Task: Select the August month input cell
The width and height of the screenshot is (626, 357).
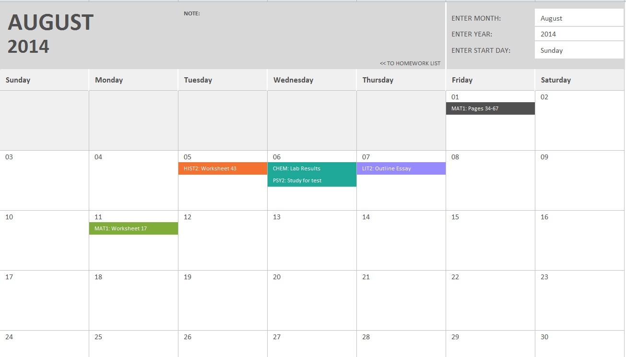Action: [579, 18]
